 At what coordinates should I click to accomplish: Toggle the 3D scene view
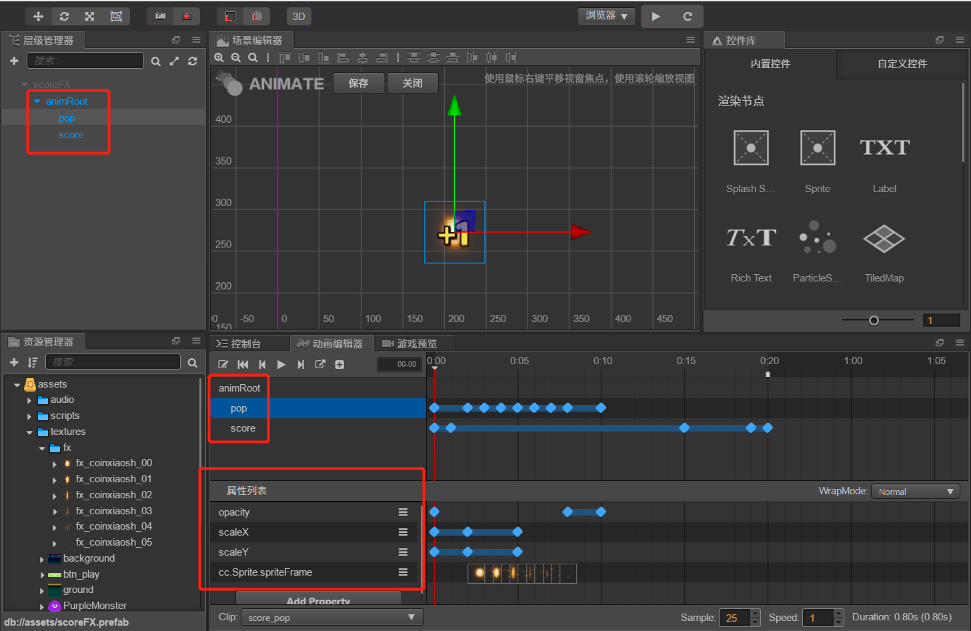point(299,16)
